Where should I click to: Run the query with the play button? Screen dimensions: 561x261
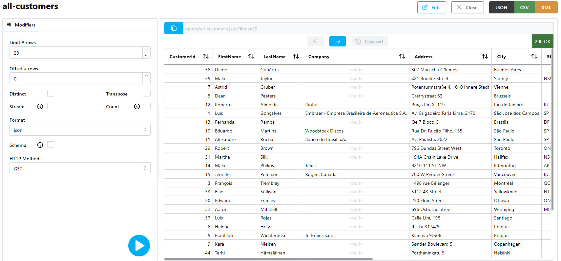point(139,246)
